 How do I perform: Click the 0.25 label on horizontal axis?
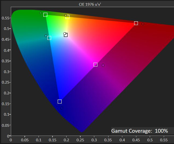point(80,140)
